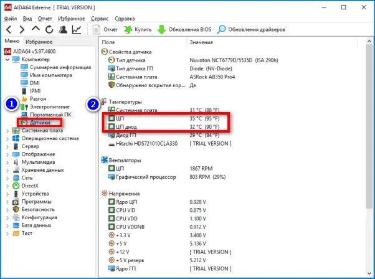
Task: Select the Графический процессор fan row
Action: pyautogui.click(x=167, y=177)
